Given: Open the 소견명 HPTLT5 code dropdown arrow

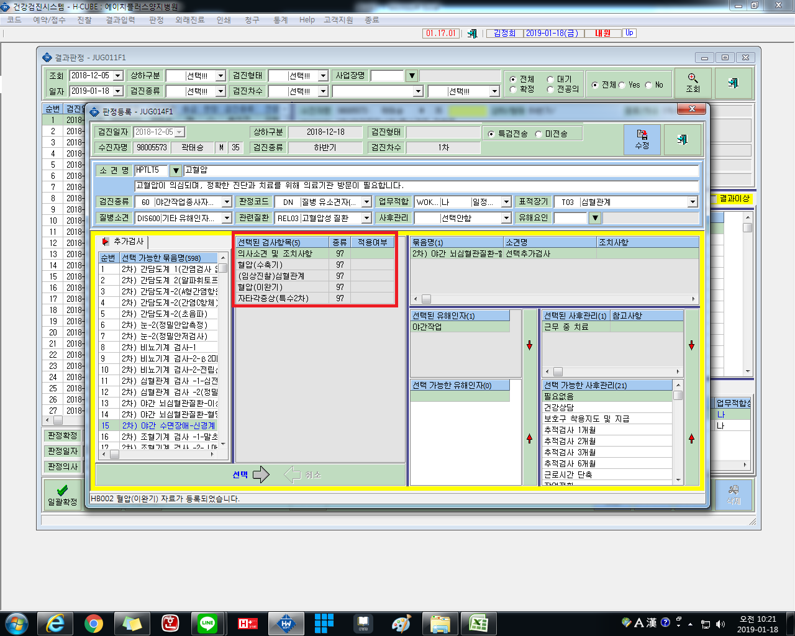Looking at the screenshot, I should click(176, 171).
